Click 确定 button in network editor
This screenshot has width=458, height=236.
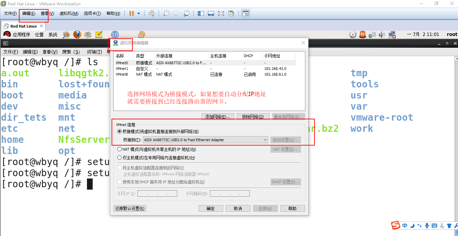point(211,208)
